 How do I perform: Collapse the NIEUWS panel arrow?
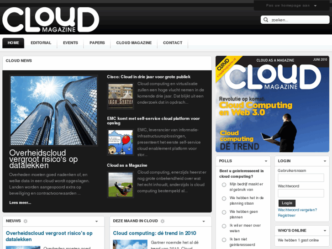pyautogui.click(x=96, y=222)
